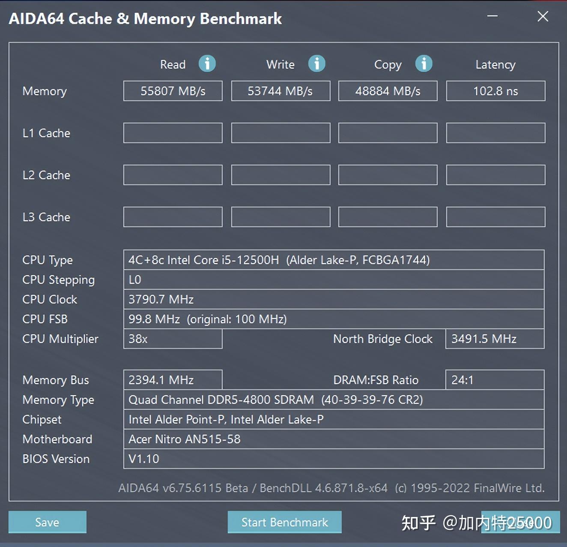Select Memory Read value 55807 MB/s

tap(173, 91)
